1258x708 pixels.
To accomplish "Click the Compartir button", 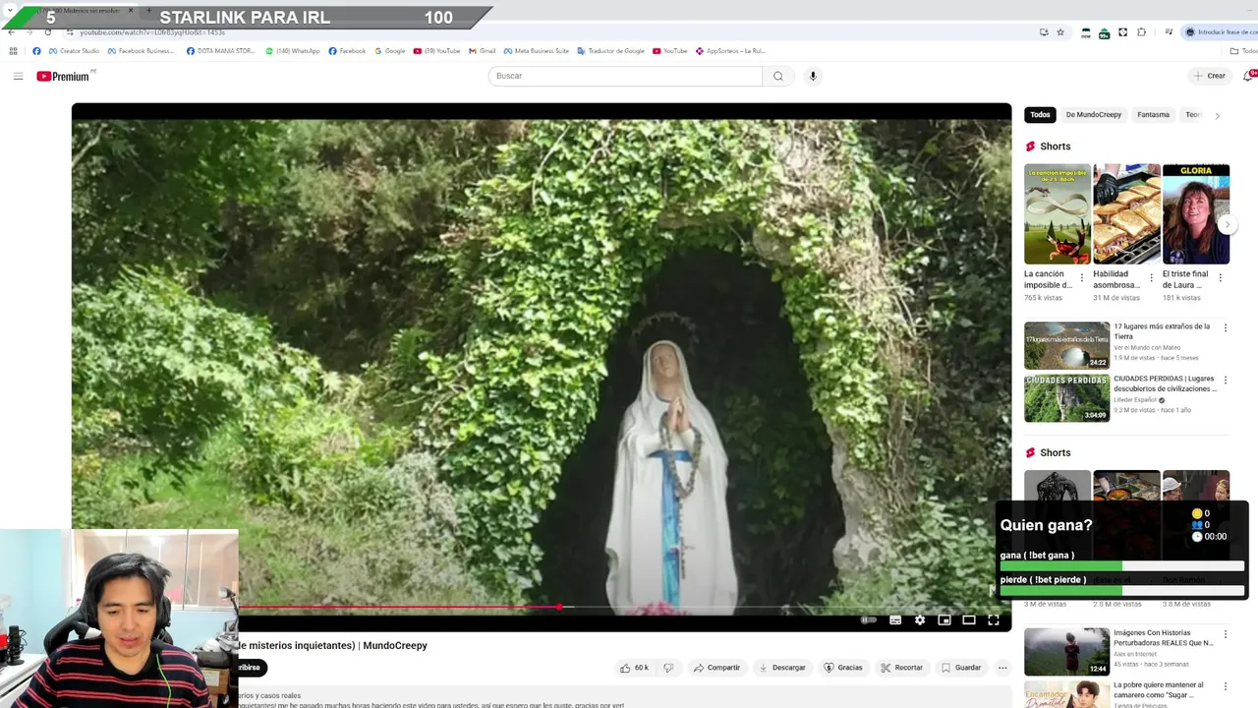I will coord(716,668).
